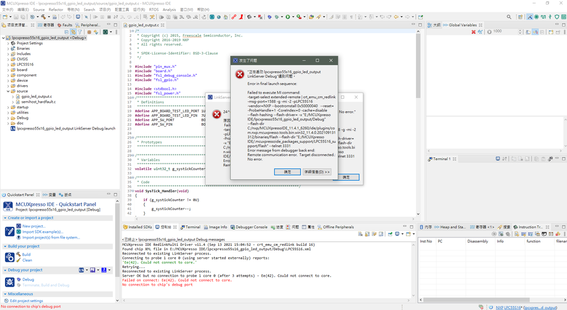
Task: Expand the drivers folder in project tree
Action: (9, 86)
